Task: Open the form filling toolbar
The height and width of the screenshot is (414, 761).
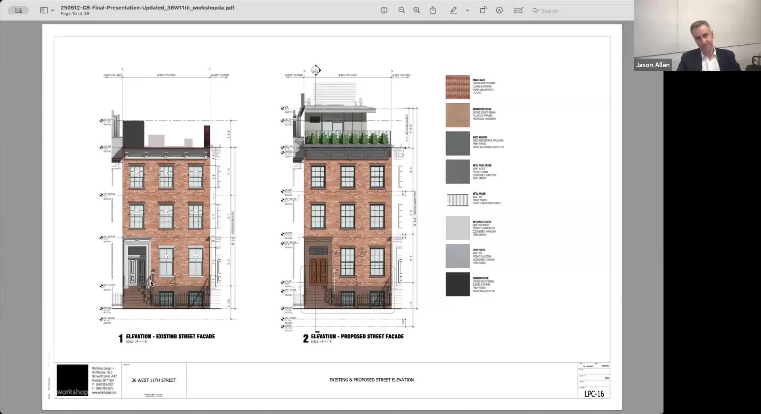Action: (518, 11)
